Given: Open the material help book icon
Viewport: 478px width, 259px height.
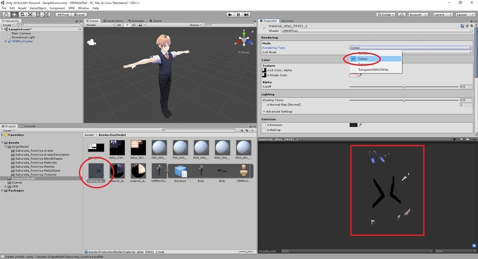Looking at the screenshot, I should point(462,26).
